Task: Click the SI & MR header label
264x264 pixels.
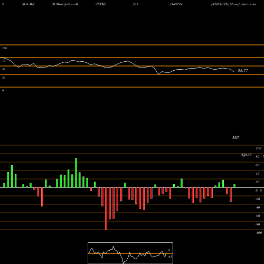Action: [x=28, y=4]
